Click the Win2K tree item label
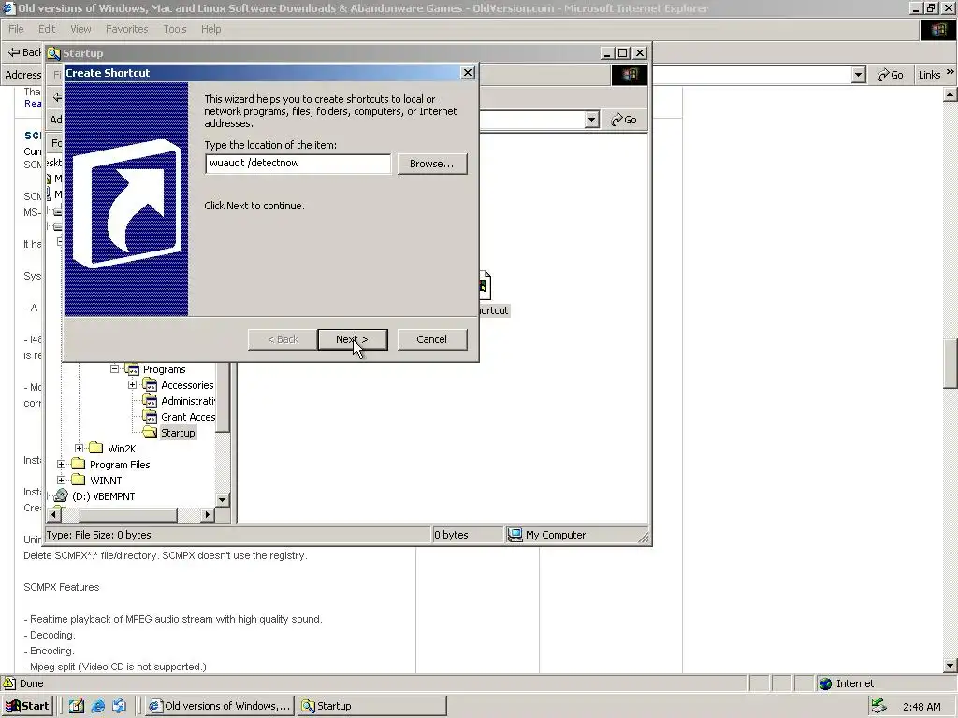The image size is (958, 718). click(x=122, y=449)
